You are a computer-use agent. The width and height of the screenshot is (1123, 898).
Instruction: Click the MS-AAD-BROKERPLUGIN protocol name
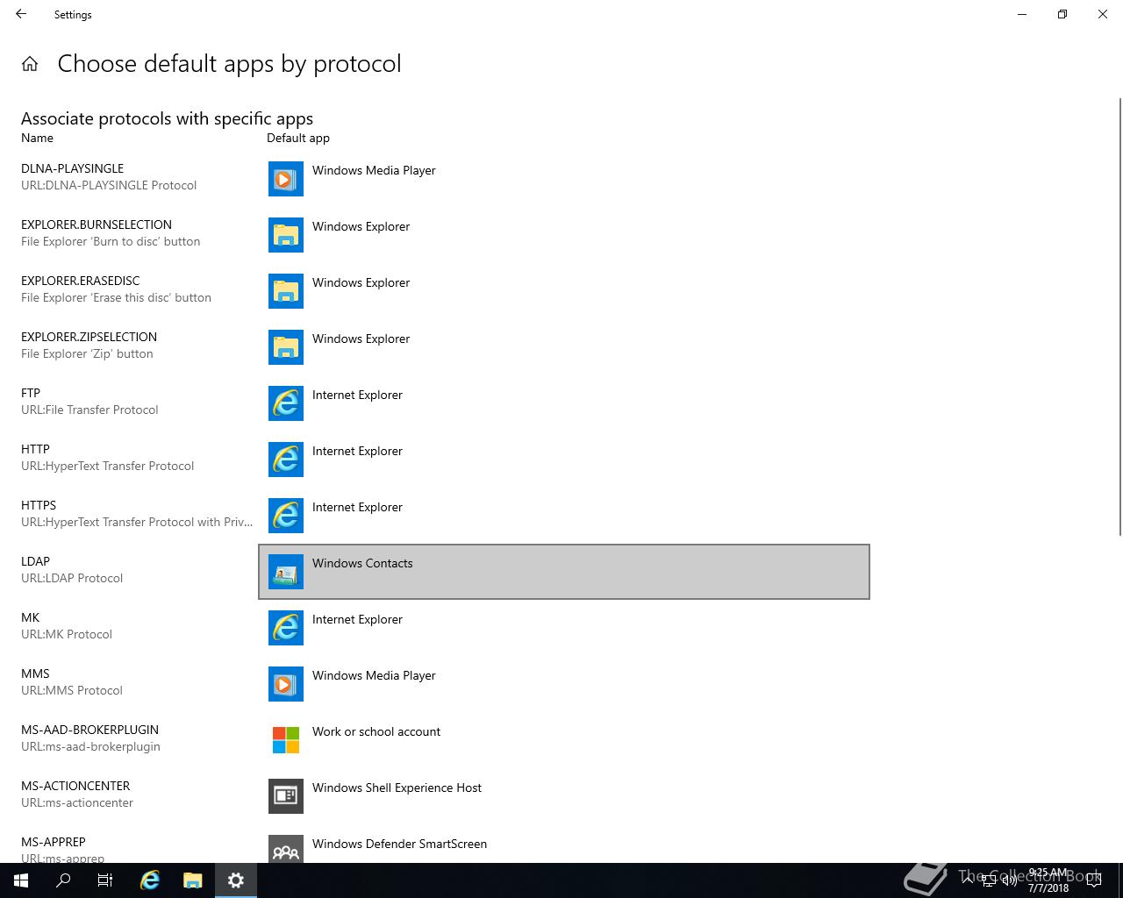pos(89,730)
